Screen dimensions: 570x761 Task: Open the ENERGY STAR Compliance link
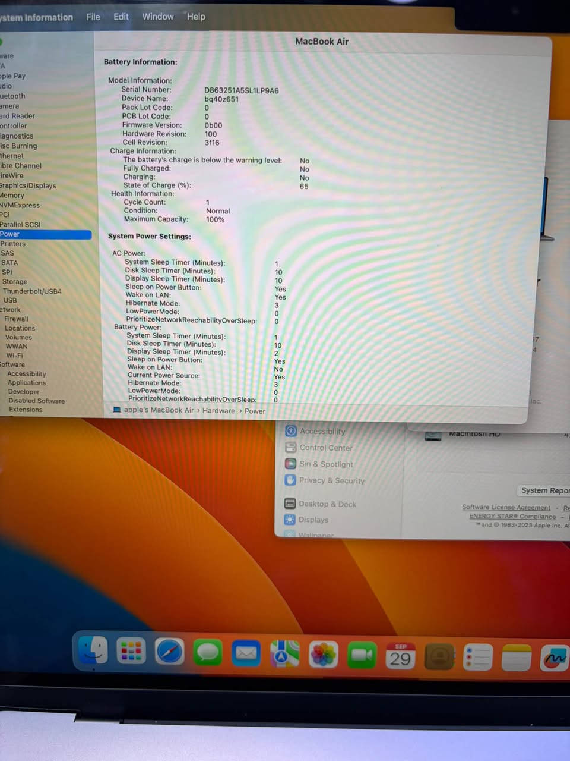click(x=513, y=516)
